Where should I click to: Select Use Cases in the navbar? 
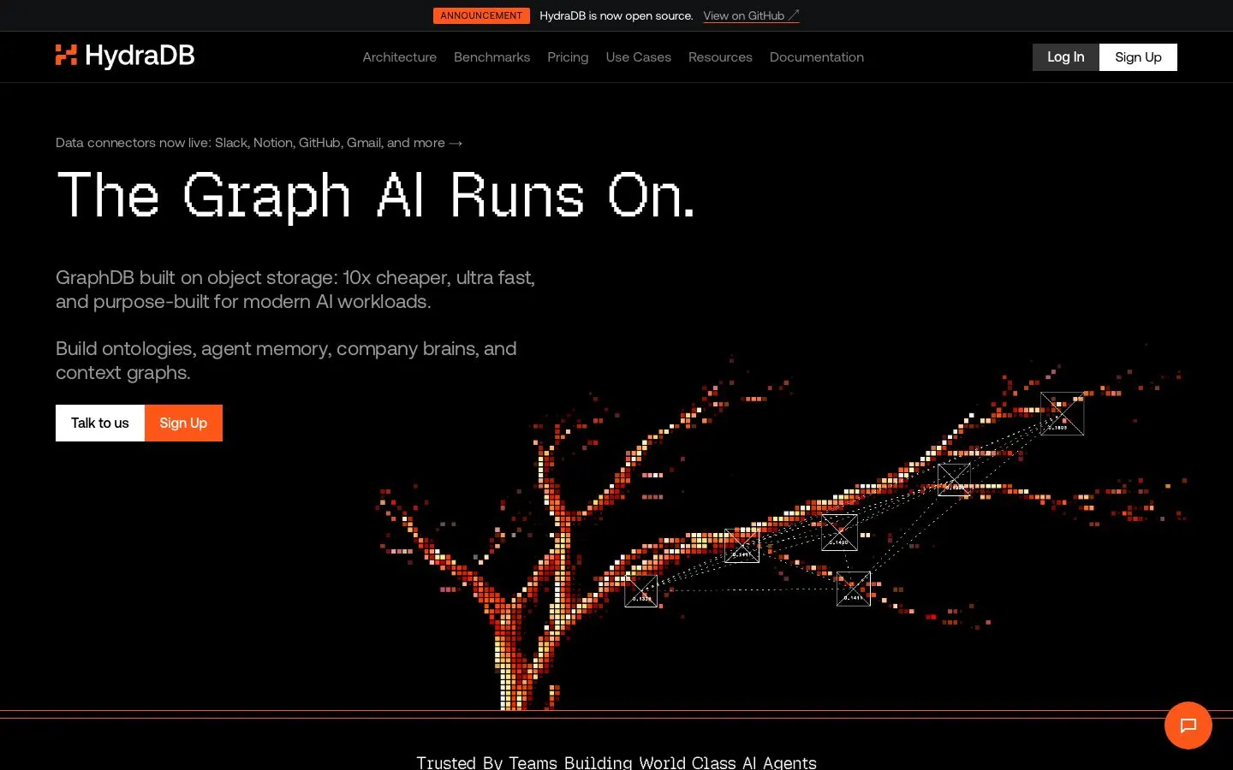pyautogui.click(x=638, y=57)
